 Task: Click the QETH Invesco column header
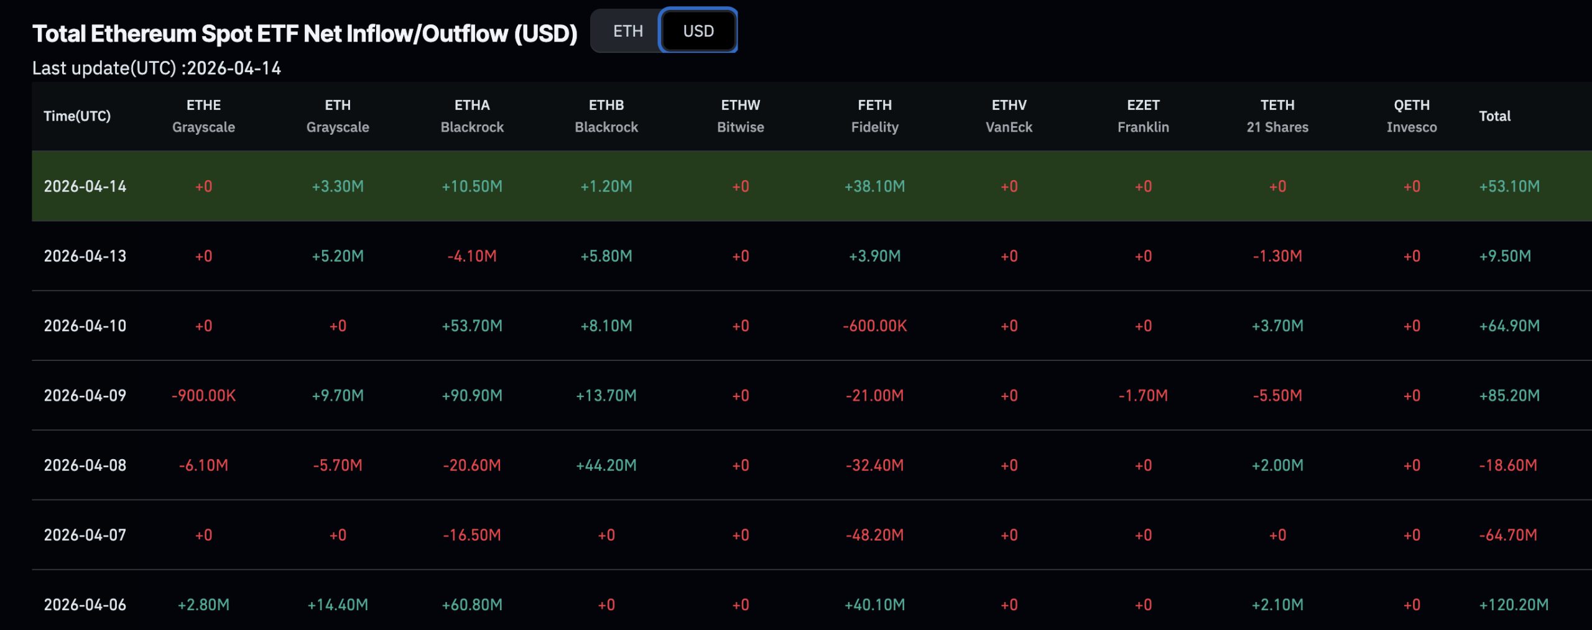coord(1410,116)
